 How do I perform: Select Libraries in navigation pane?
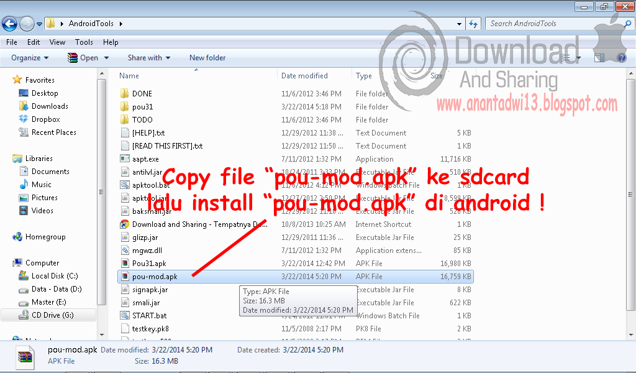tap(39, 159)
